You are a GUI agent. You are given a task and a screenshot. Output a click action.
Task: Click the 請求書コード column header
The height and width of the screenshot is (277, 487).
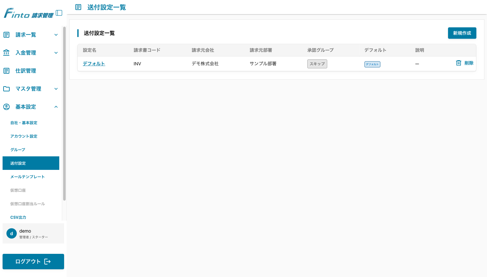coord(147,50)
